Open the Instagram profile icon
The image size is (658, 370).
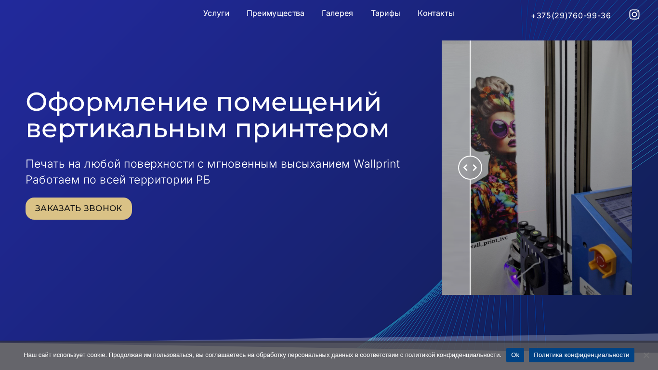(x=634, y=14)
